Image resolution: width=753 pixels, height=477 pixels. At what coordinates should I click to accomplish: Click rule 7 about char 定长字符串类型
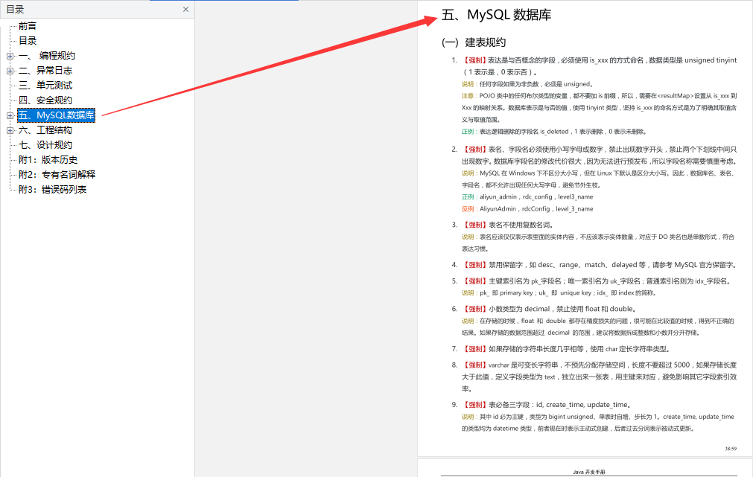point(566,349)
